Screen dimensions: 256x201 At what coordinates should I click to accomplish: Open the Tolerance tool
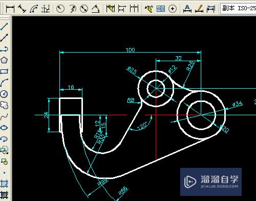tap(161, 9)
